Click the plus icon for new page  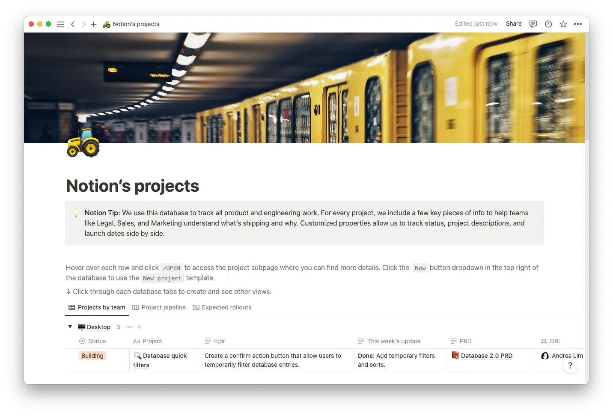click(94, 24)
